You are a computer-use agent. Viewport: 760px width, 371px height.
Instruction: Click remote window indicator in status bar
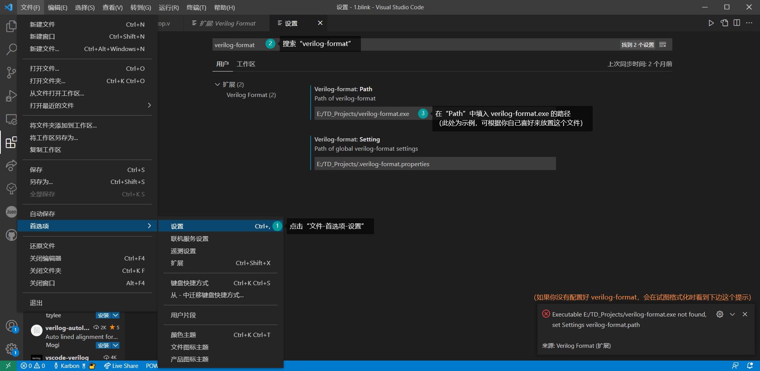[x=8, y=366]
